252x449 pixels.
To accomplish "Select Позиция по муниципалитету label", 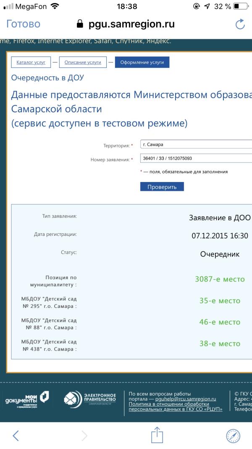I will (53, 281).
